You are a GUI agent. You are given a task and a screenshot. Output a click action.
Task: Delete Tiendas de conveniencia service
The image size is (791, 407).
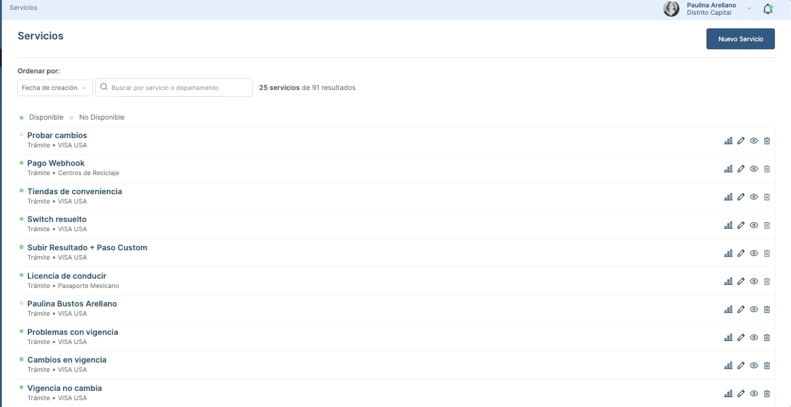767,197
